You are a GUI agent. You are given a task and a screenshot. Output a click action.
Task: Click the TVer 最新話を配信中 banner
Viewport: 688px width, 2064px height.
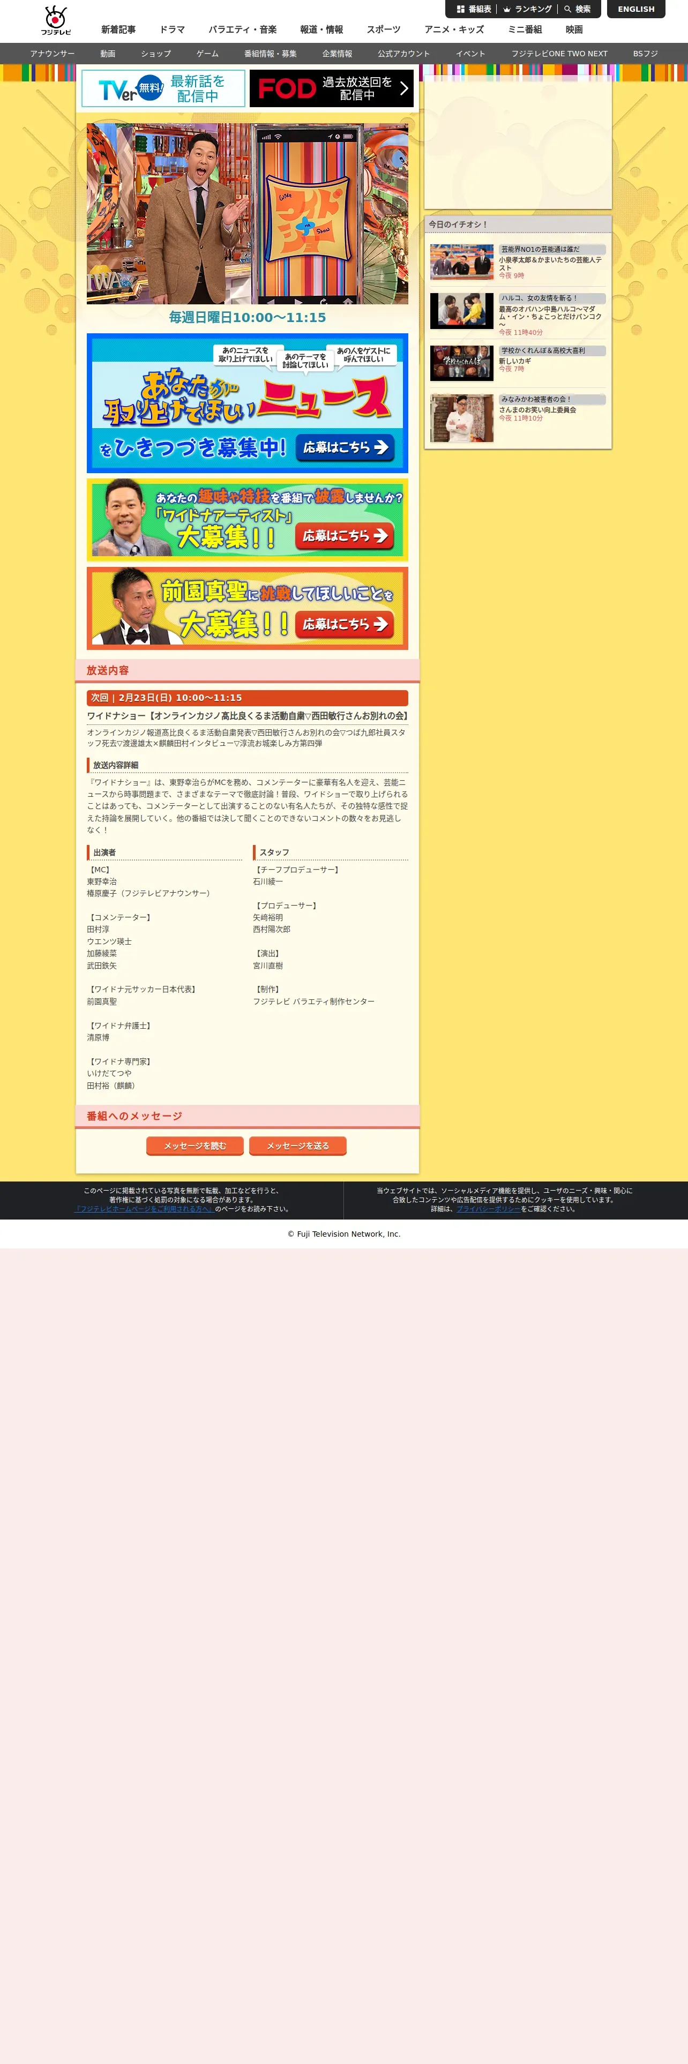(163, 88)
